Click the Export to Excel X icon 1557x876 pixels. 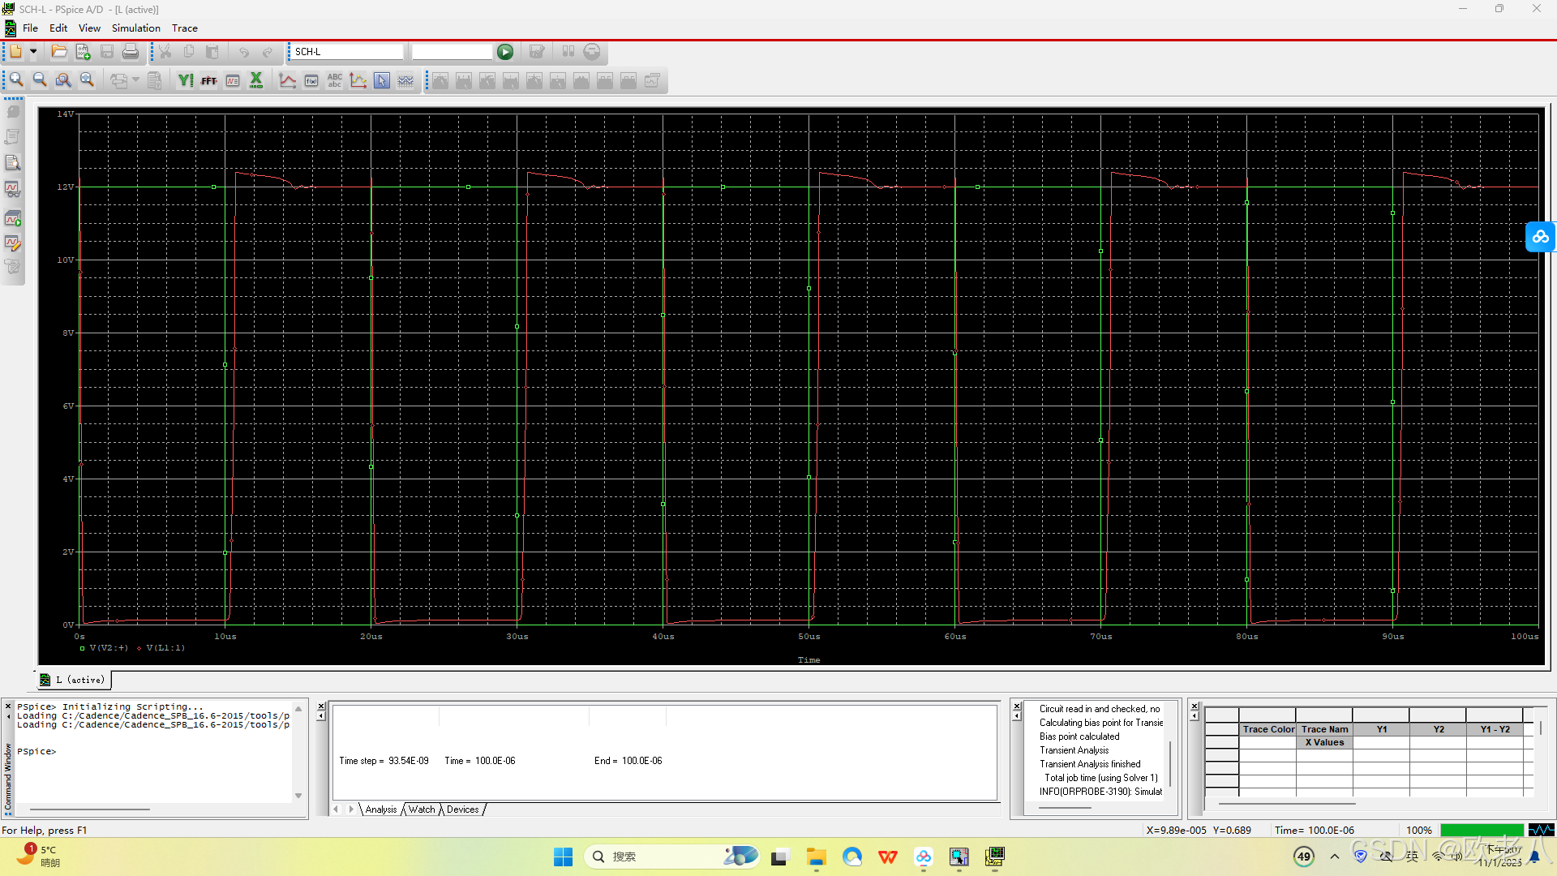[256, 80]
